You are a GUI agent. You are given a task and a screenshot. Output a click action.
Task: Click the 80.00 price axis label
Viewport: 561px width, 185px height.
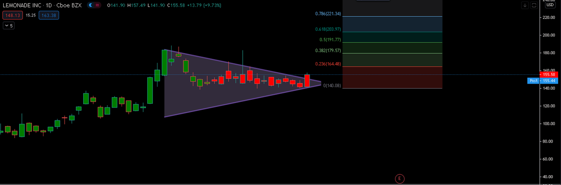click(x=548, y=141)
